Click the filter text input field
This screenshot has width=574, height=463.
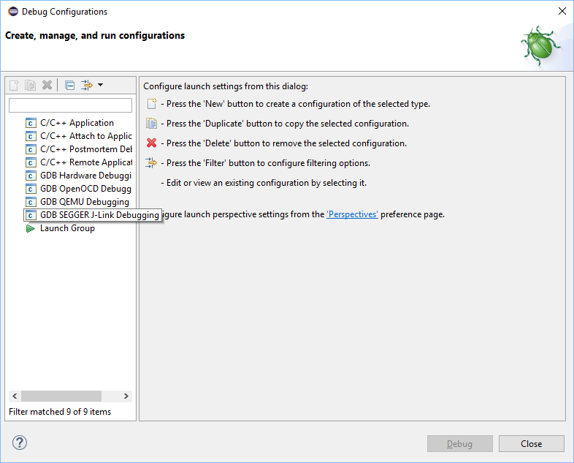pyautogui.click(x=70, y=105)
